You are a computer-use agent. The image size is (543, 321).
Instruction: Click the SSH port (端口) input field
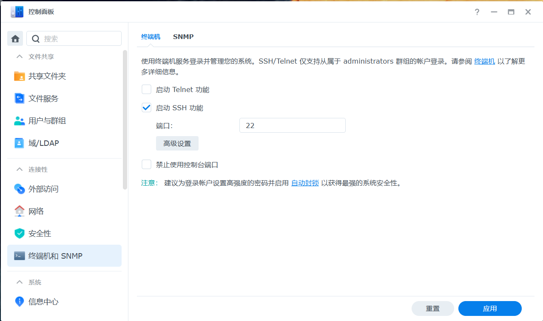click(x=292, y=126)
